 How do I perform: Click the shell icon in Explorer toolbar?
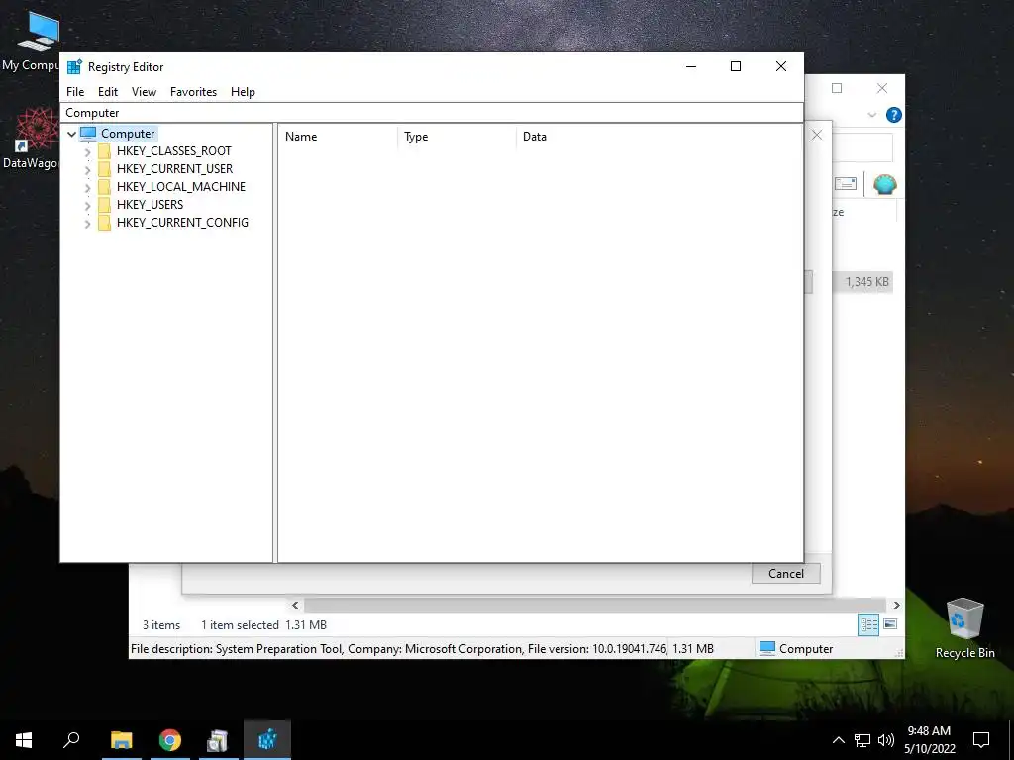tap(884, 184)
